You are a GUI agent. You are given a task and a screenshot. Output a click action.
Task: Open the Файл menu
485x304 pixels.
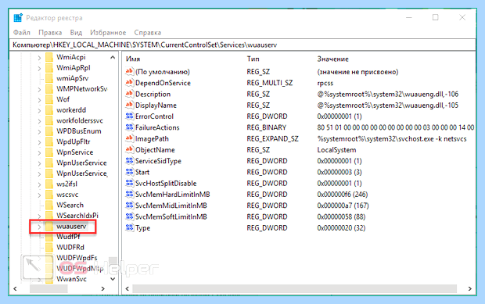(x=22, y=33)
